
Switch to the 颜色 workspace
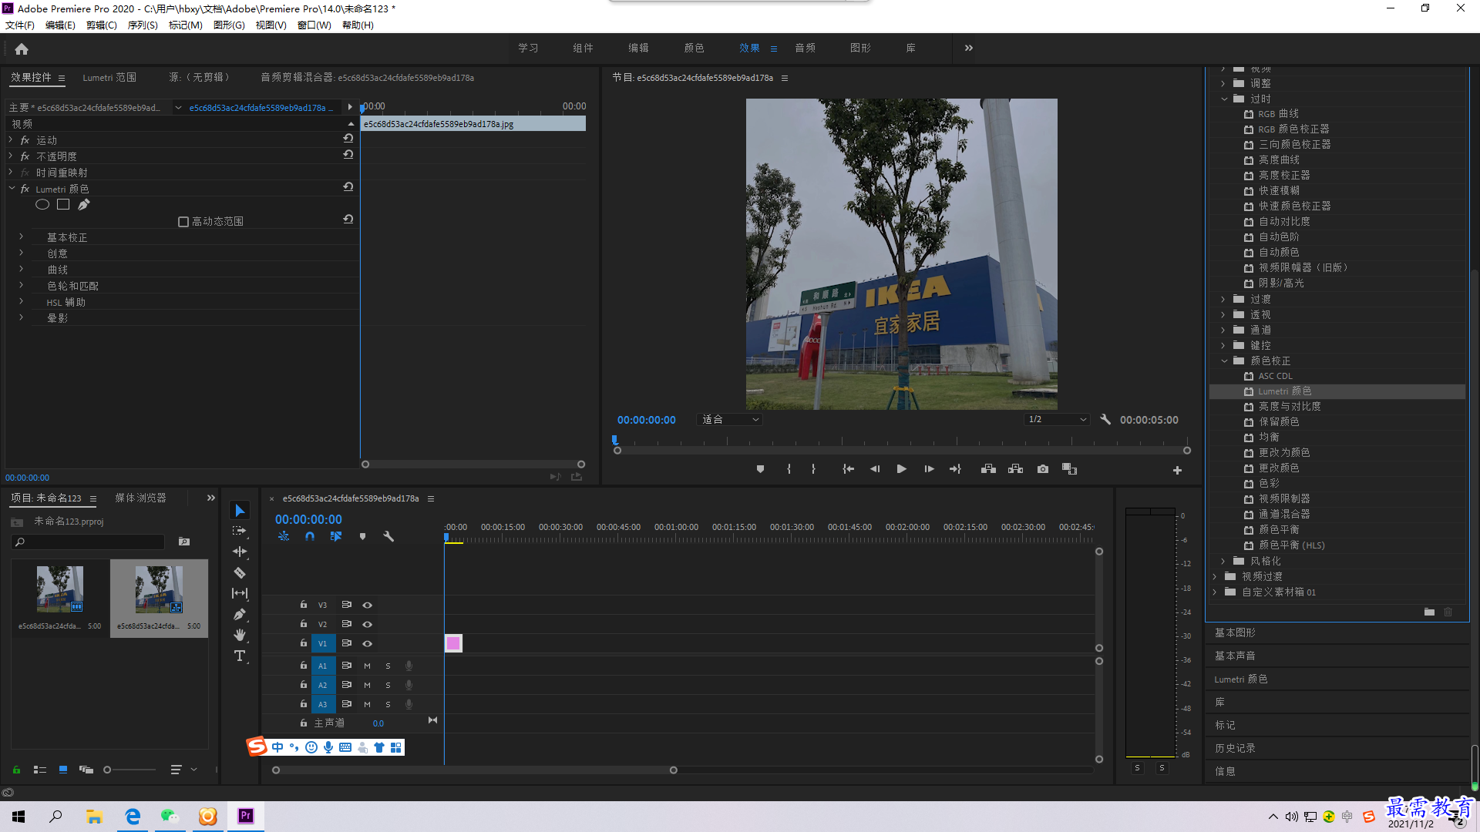click(x=694, y=48)
